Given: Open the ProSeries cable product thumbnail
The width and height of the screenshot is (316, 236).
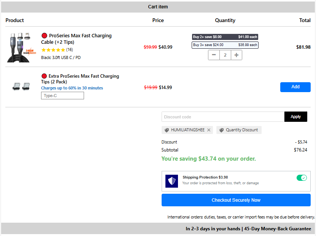Looking at the screenshot, I should tap(21, 48).
